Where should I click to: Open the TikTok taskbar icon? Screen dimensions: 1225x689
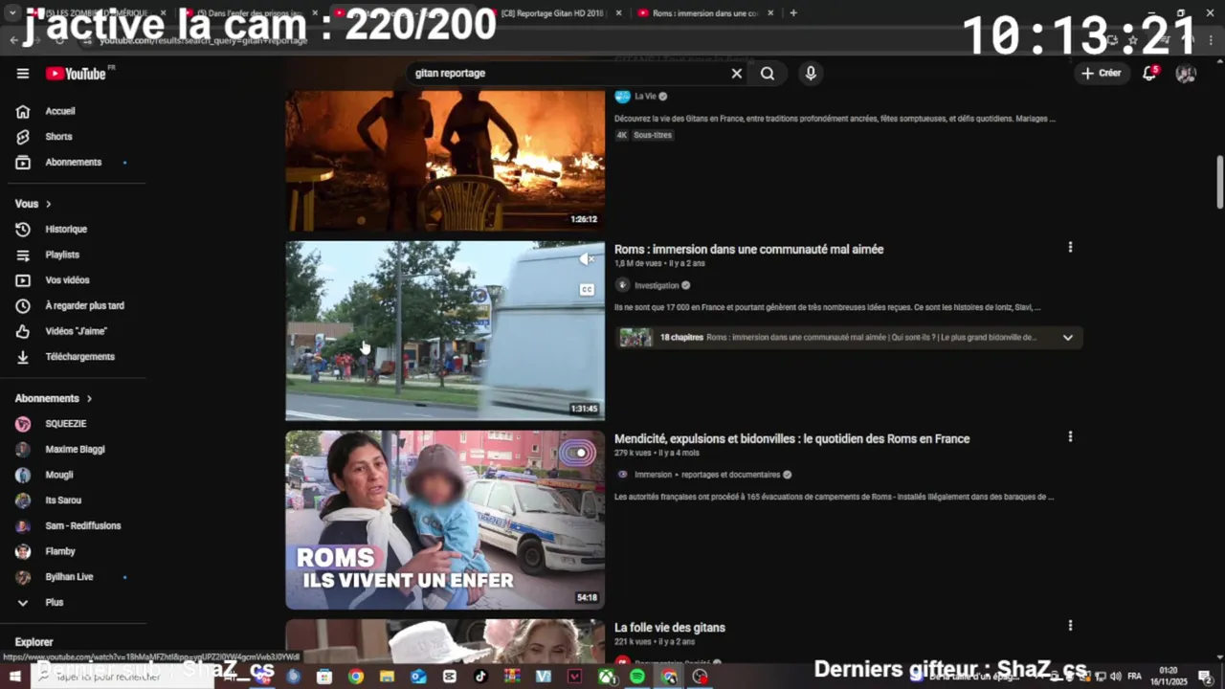480,677
